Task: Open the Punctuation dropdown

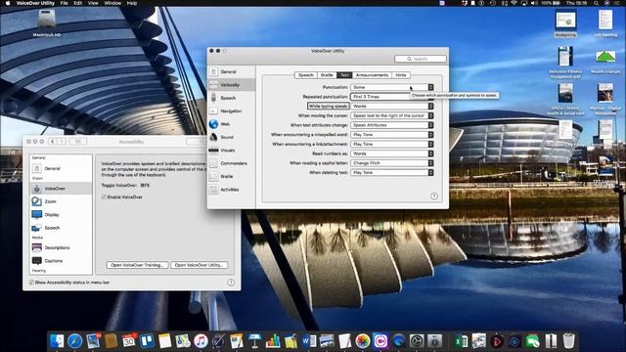Action: (x=392, y=87)
